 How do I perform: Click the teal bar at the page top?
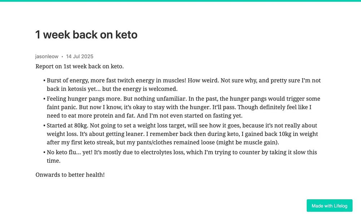point(180,1)
